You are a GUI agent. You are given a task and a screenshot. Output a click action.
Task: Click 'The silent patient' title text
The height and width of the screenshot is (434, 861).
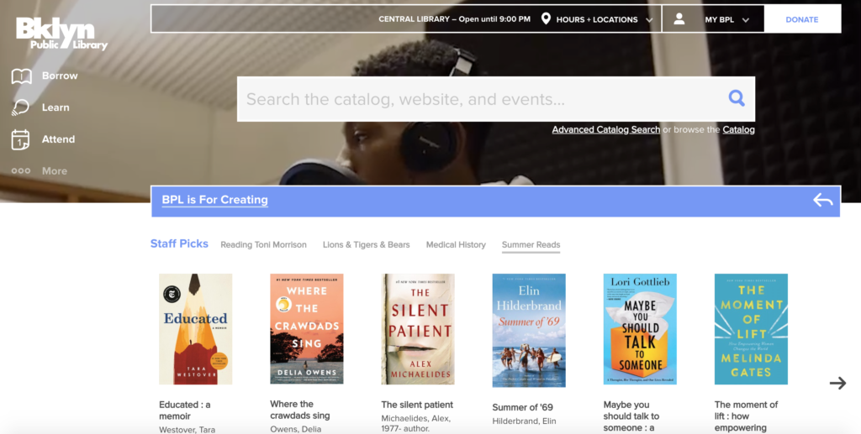(x=417, y=405)
